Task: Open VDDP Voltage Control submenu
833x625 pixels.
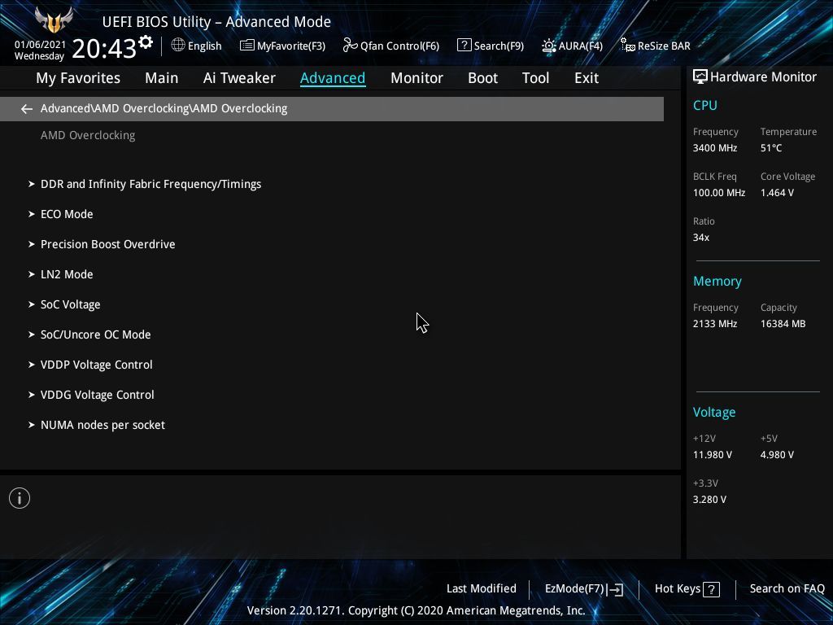Action: [97, 365]
